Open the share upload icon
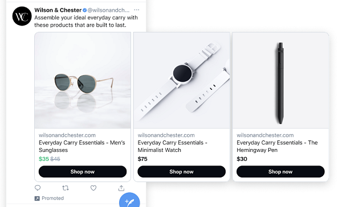 coord(121,188)
